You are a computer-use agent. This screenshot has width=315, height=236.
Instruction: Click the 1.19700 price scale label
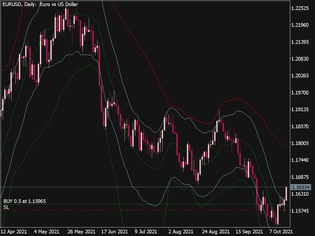300,92
